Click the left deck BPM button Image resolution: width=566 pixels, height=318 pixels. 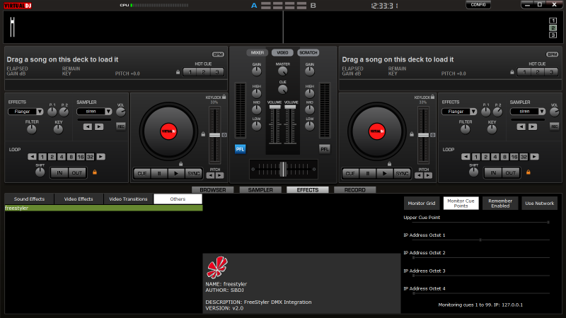218,54
